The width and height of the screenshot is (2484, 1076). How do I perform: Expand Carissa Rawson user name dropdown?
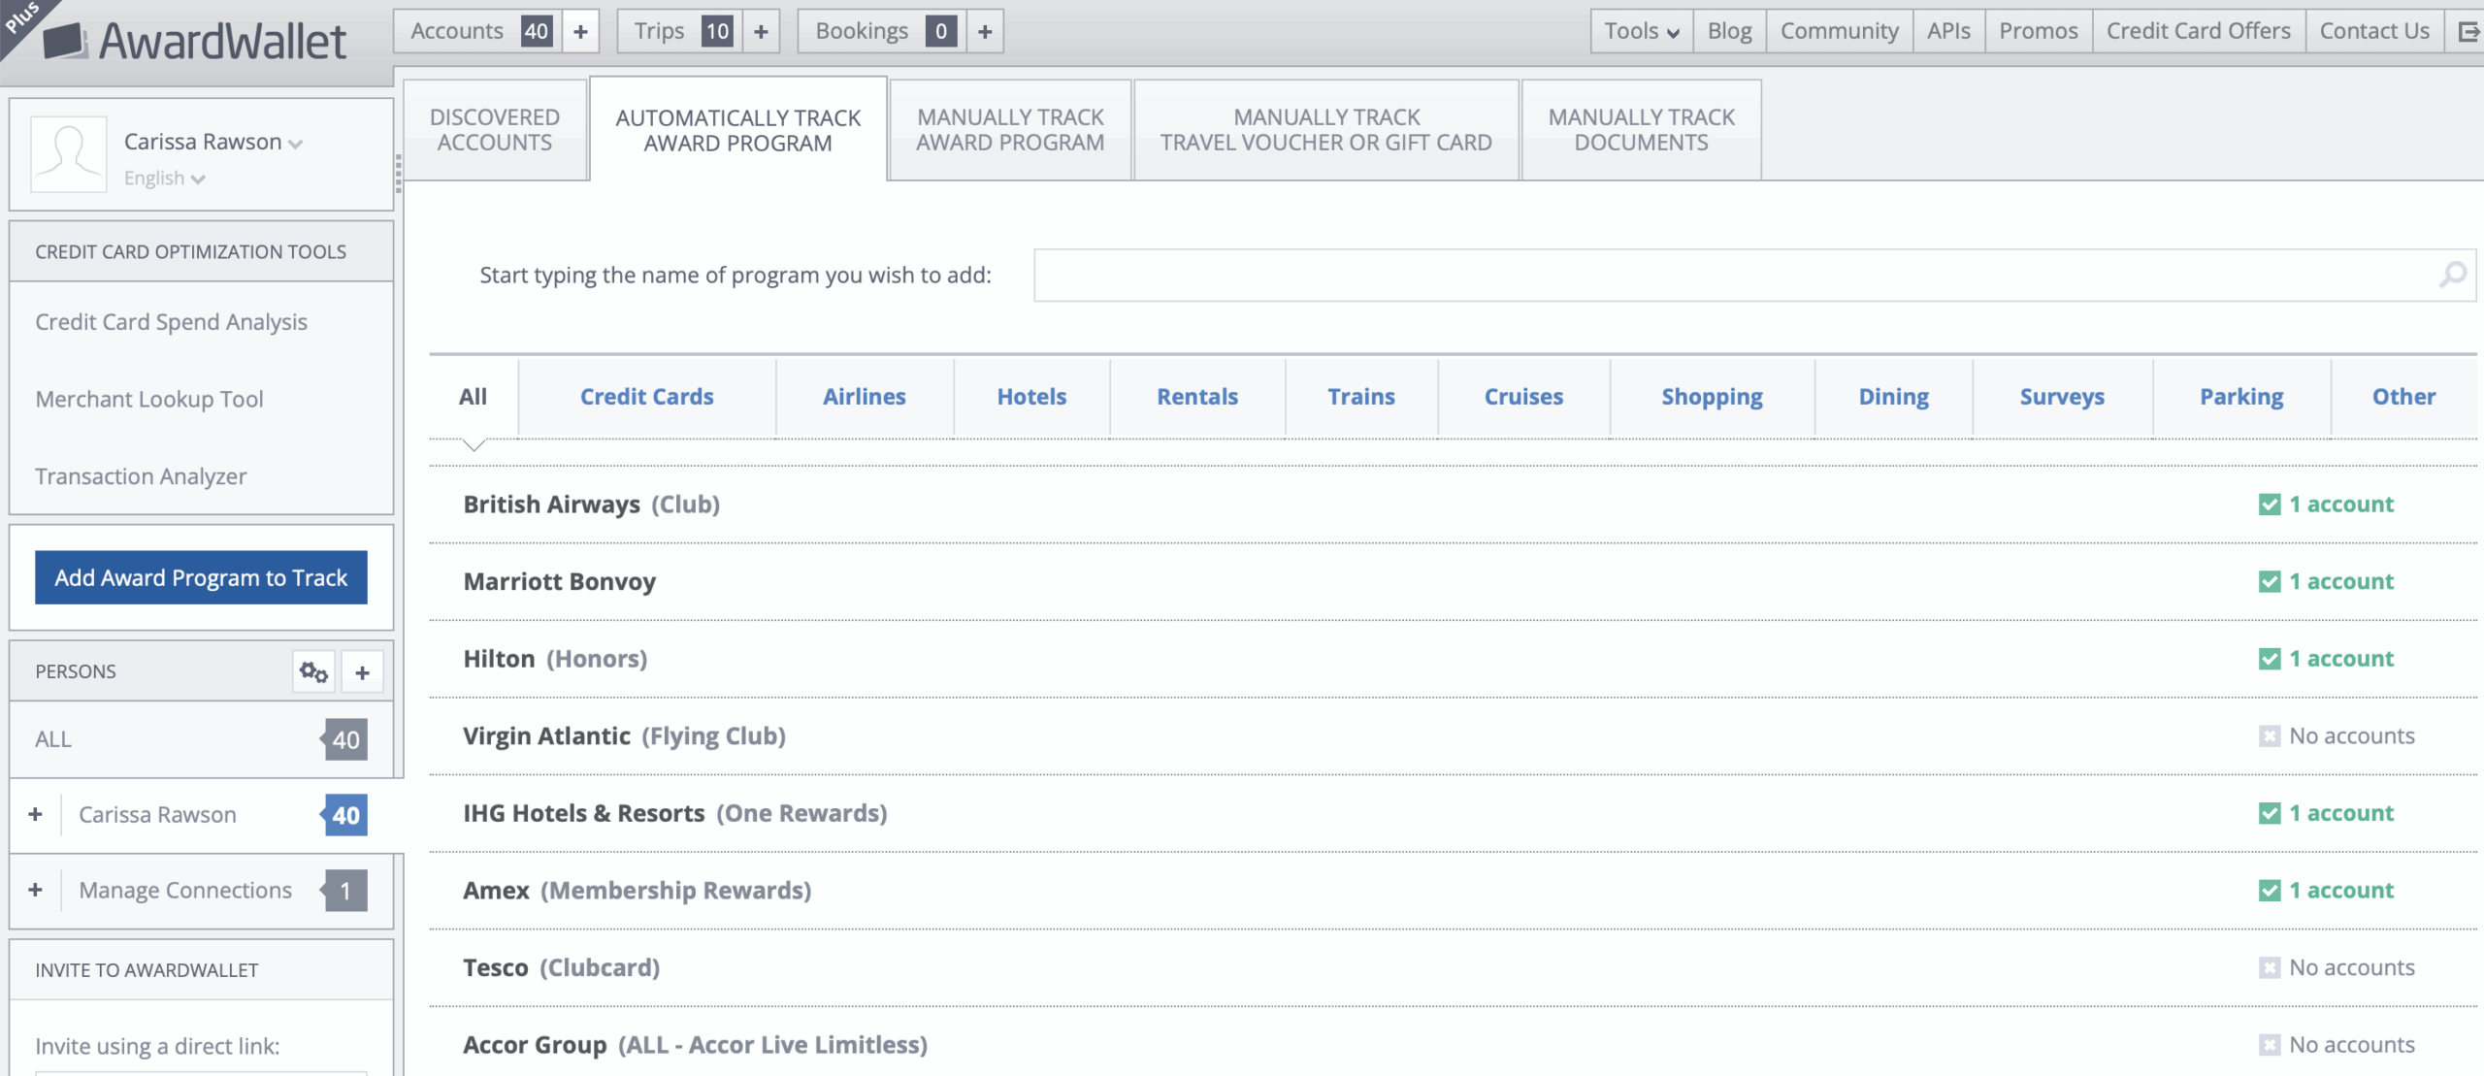pyautogui.click(x=213, y=143)
